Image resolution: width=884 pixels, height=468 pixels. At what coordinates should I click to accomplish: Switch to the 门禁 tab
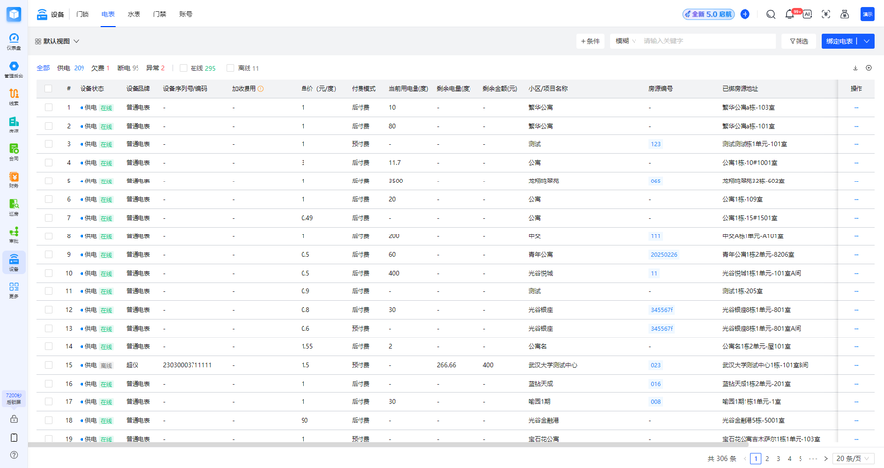tap(159, 14)
